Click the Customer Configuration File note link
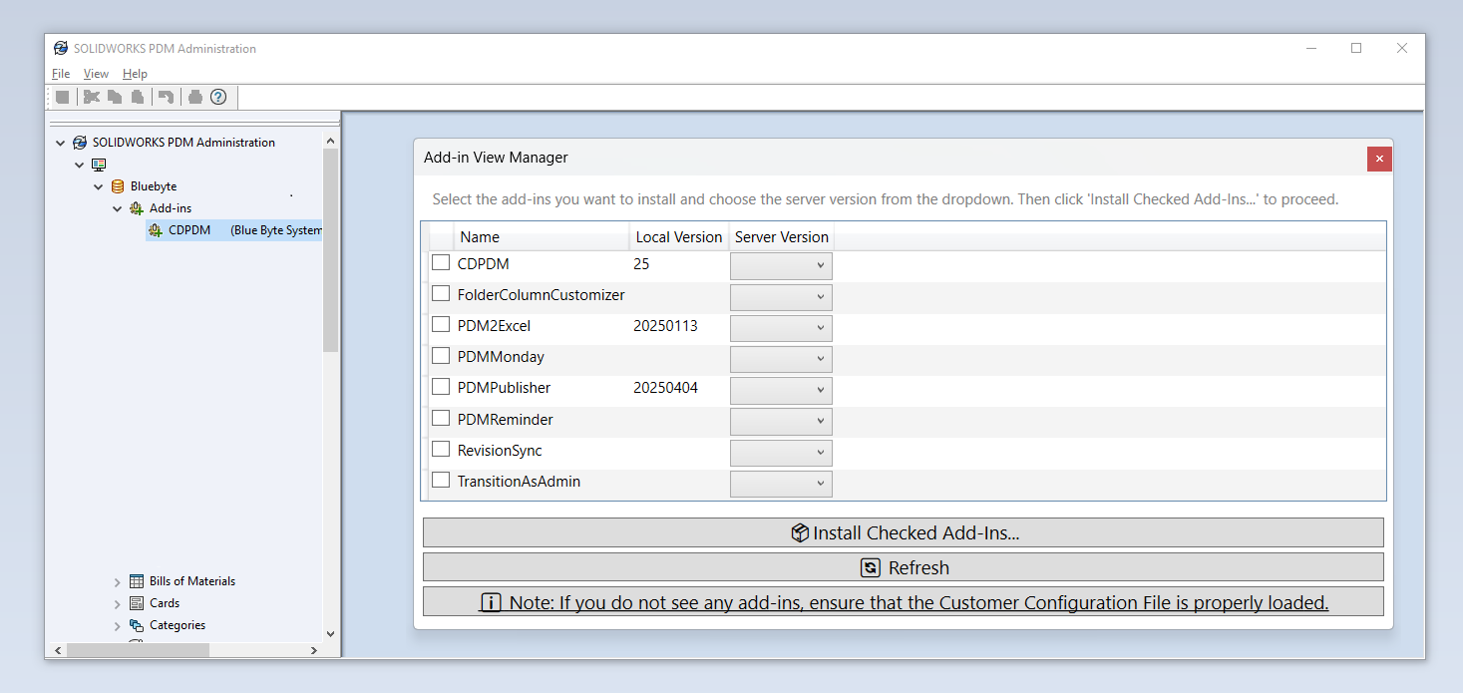Screen dimensions: 1463x693 click(x=904, y=602)
